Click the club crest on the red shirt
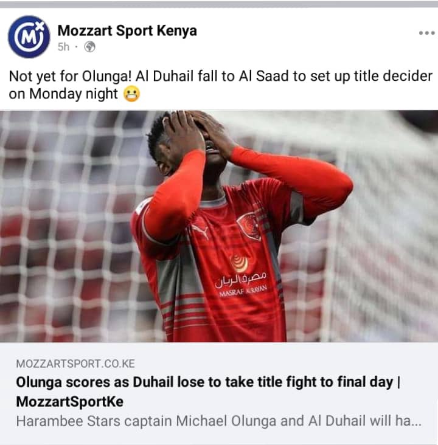Image resolution: width=438 pixels, height=445 pixels. 249,226
